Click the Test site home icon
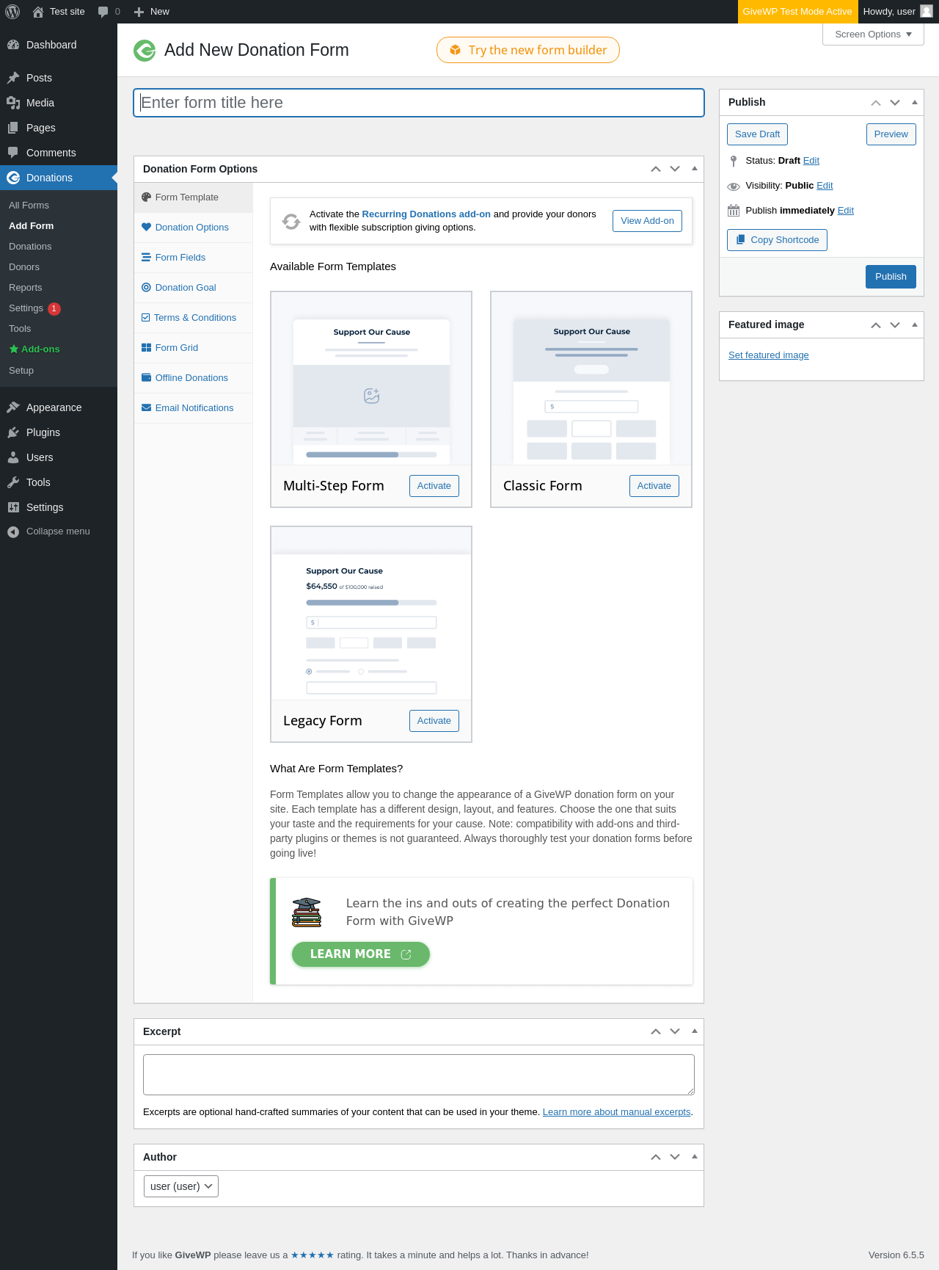Viewport: 939px width, 1270px height. [38, 12]
